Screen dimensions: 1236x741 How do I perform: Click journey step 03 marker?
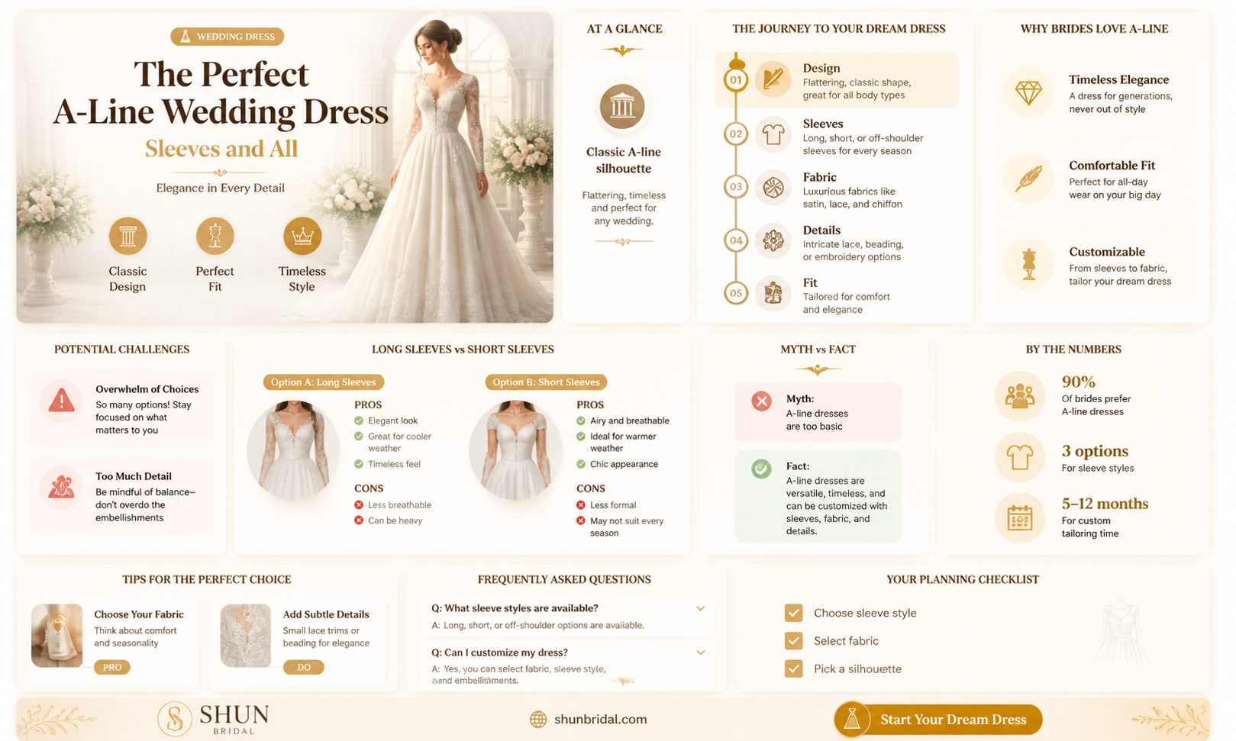point(735,187)
